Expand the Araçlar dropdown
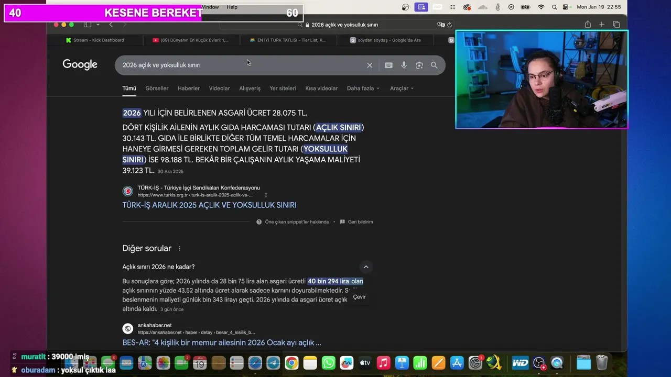 pos(402,88)
